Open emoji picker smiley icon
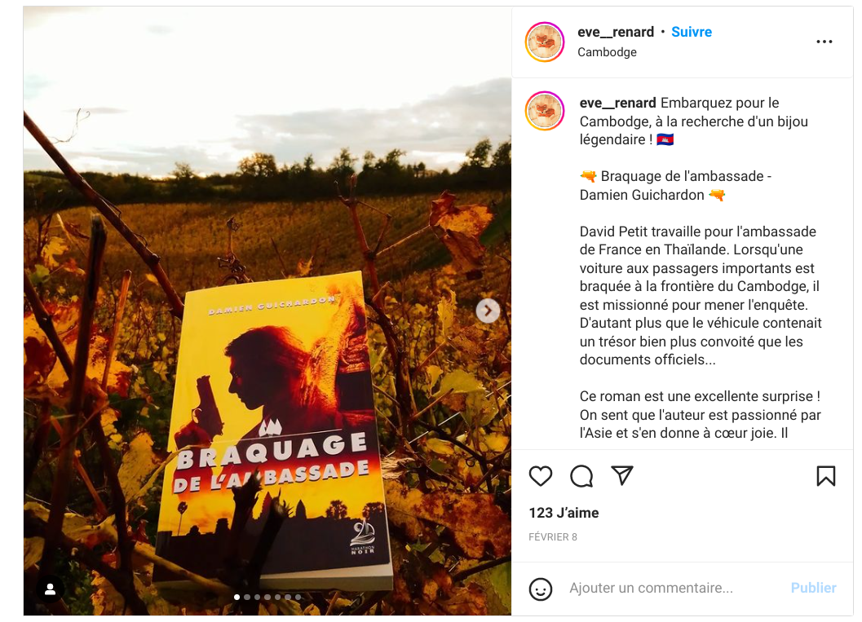The image size is (862, 622). pos(541,589)
